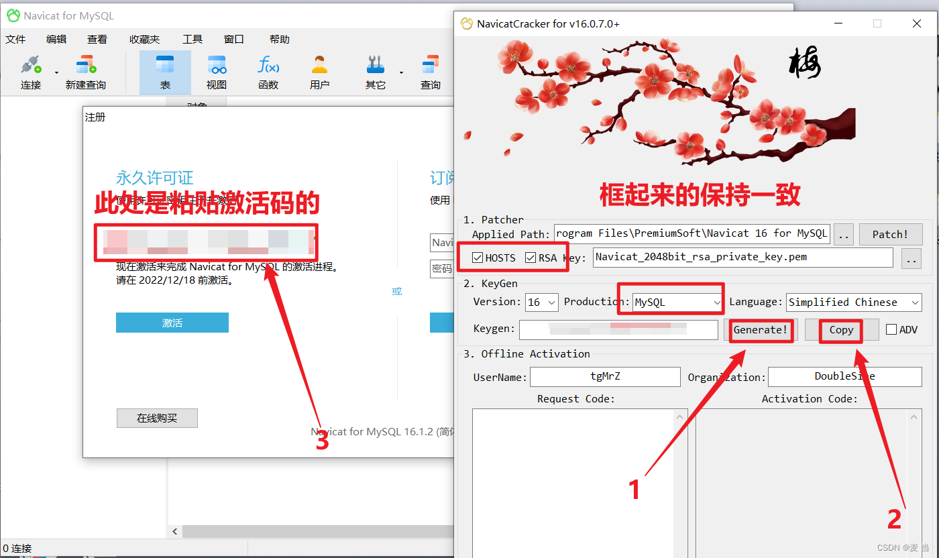Open the 窗口 menu

(x=234, y=39)
